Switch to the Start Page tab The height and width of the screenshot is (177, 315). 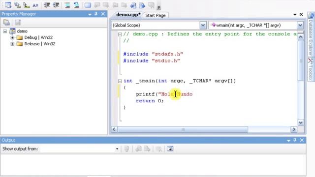coord(156,15)
